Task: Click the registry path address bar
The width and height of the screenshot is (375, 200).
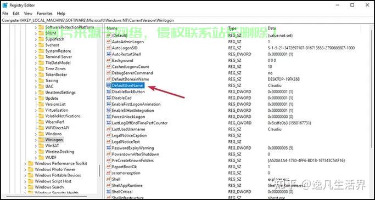Action: [187, 20]
